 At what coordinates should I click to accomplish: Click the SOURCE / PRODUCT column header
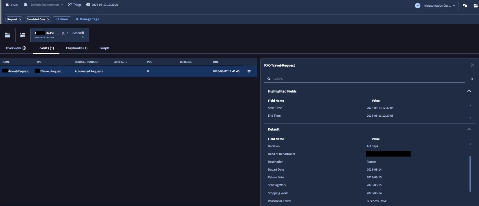87,62
